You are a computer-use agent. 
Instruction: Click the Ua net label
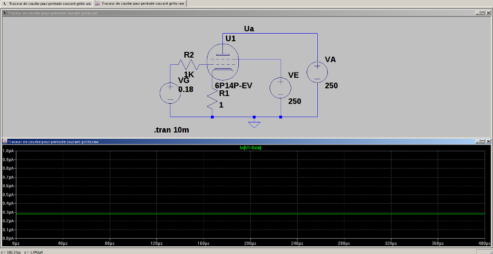(249, 29)
